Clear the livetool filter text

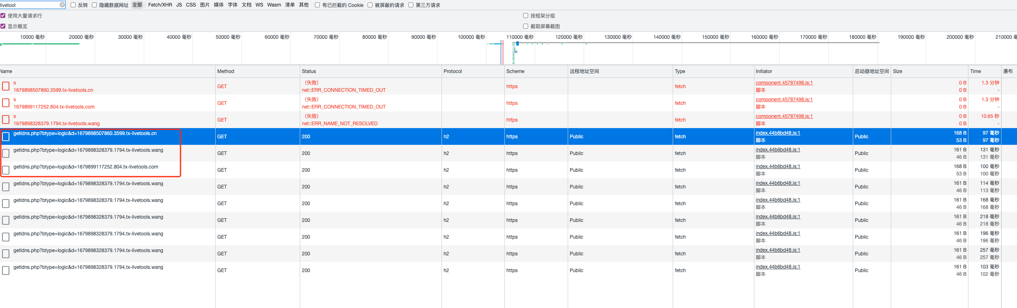62,5
